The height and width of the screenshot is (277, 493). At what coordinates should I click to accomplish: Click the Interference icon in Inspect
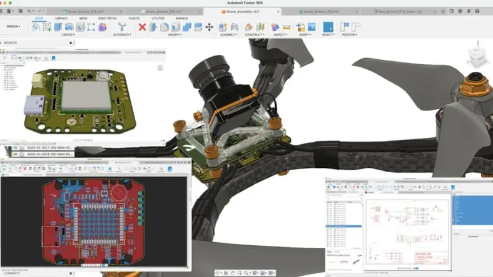(x=275, y=27)
